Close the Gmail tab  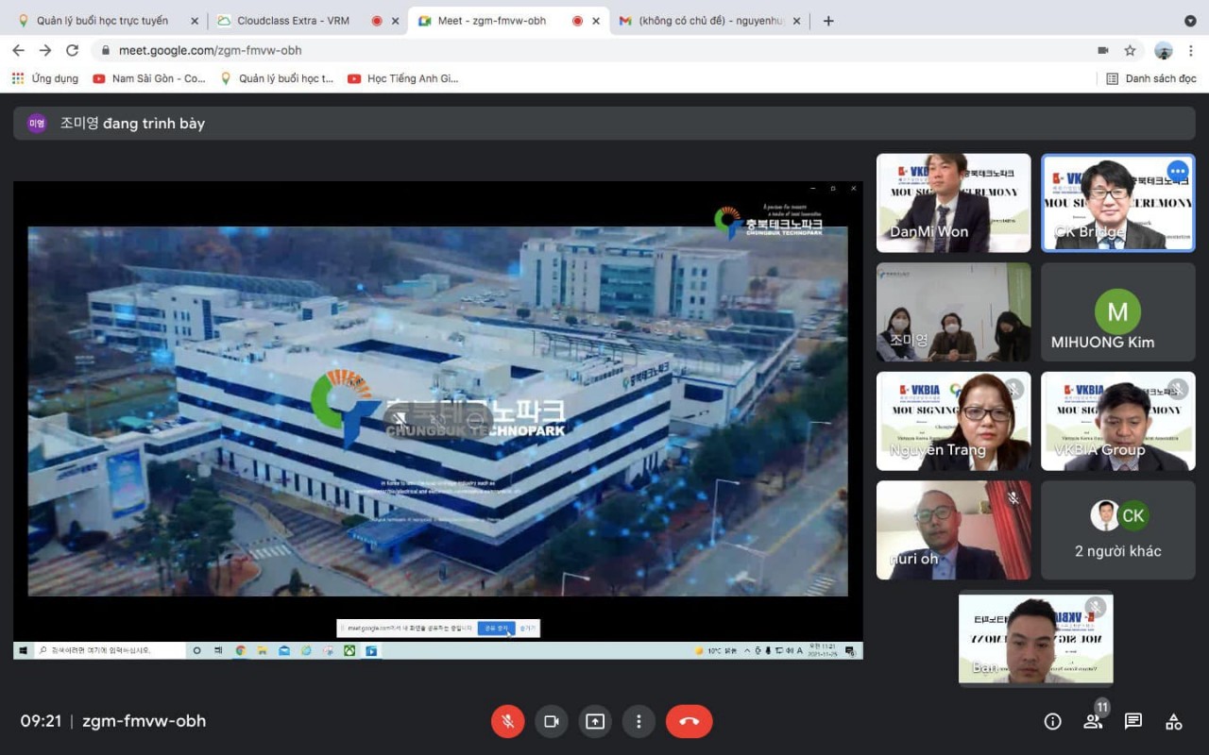click(796, 21)
